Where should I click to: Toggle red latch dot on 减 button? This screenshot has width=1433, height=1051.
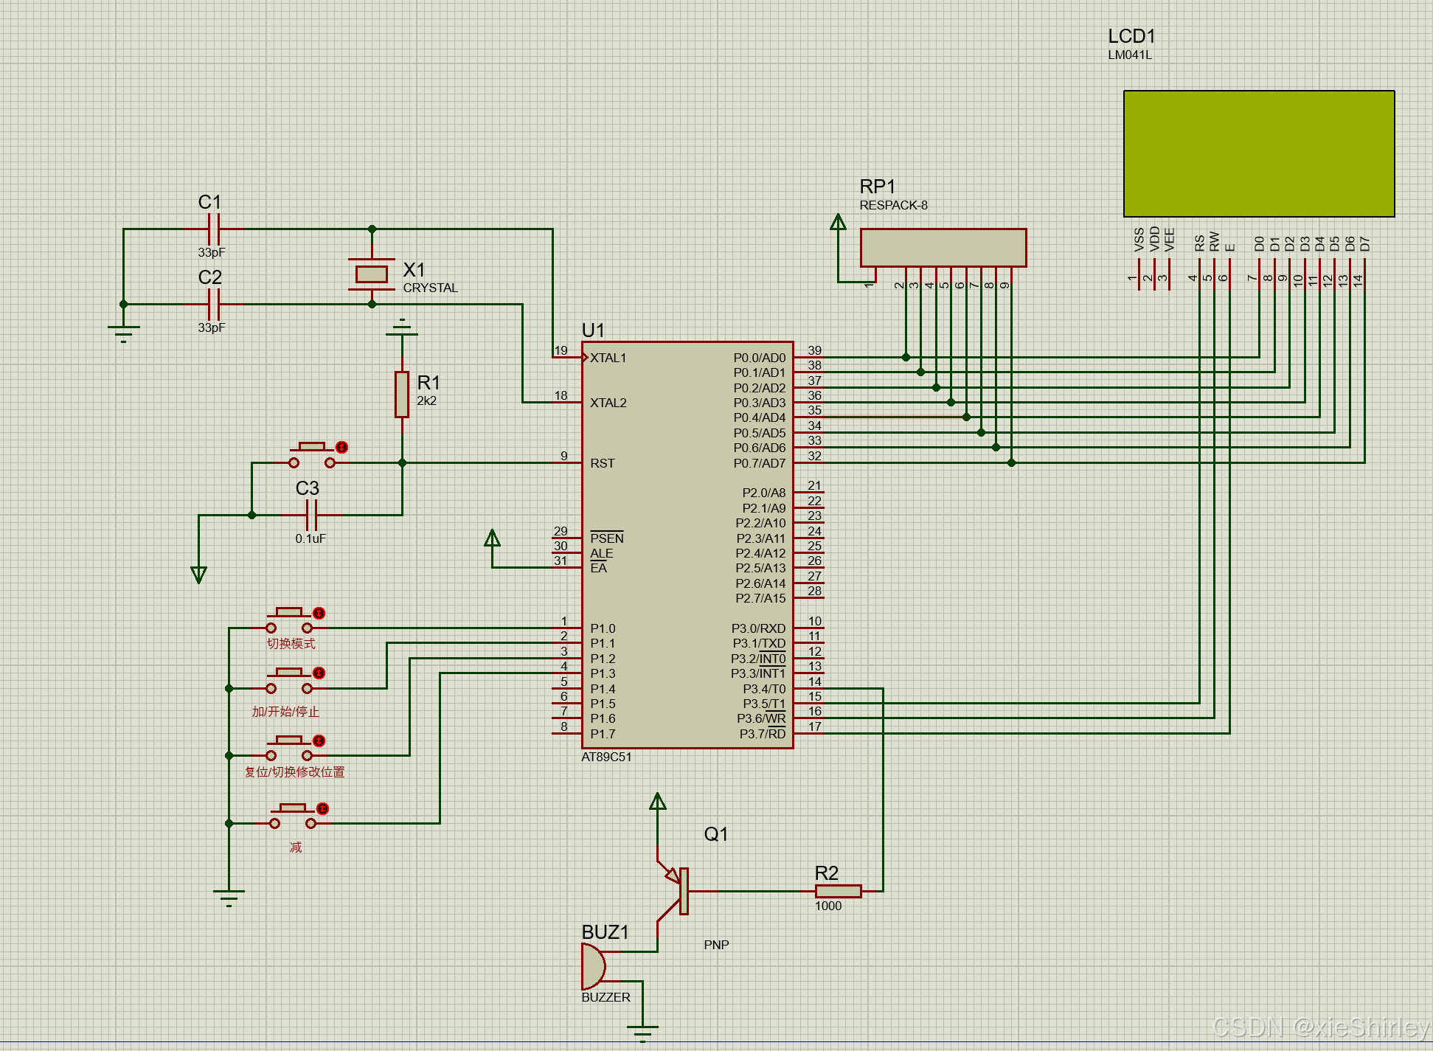coord(322,809)
